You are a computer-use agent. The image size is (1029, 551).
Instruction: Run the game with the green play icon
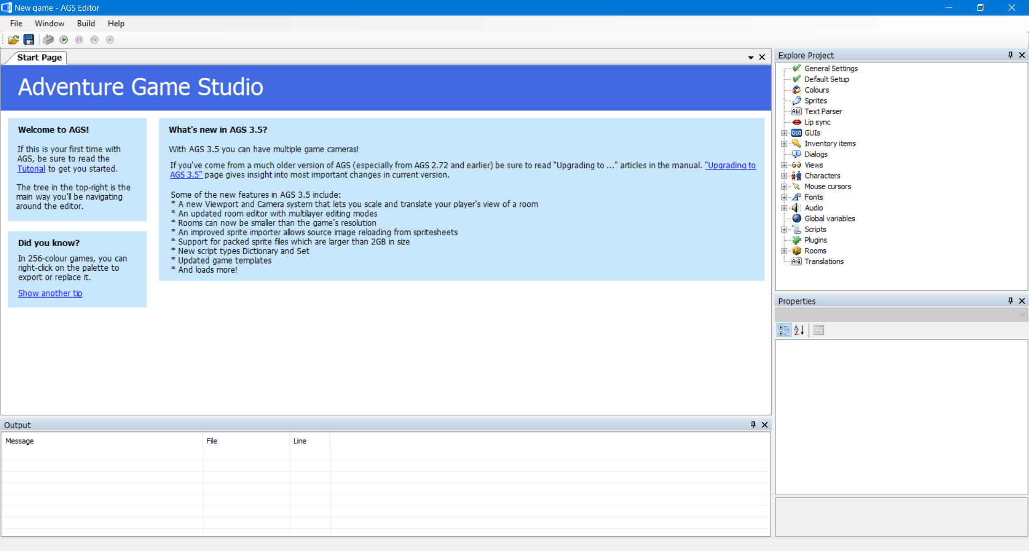(64, 40)
